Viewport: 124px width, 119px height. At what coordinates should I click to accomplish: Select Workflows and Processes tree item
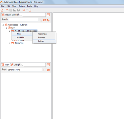[x=26, y=31]
